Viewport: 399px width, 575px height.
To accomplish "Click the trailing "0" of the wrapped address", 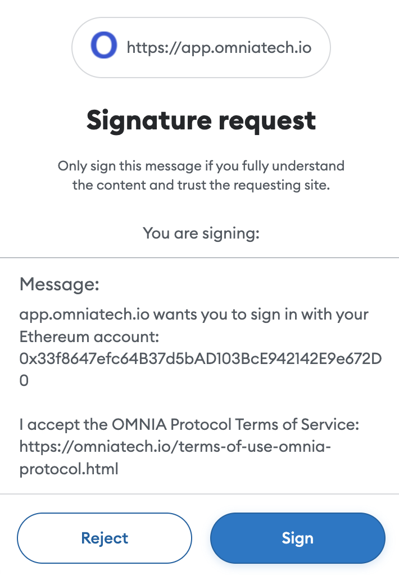I will pyautogui.click(x=24, y=381).
